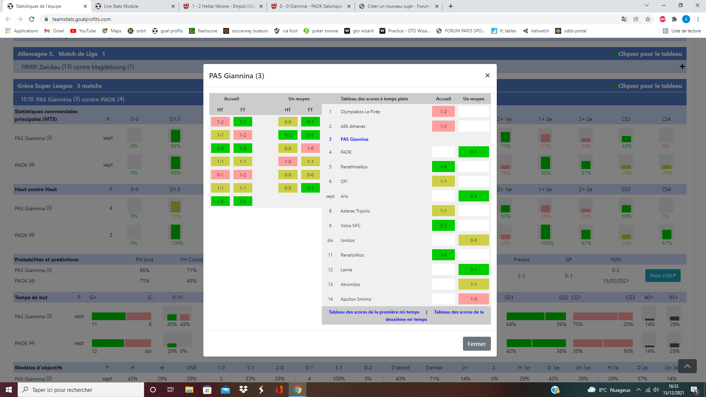706x397 pixels.
Task: Open flashscore bookmark
Action: tap(203, 31)
